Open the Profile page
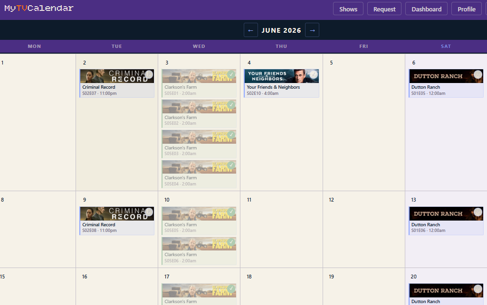This screenshot has width=487, height=305. point(467,9)
